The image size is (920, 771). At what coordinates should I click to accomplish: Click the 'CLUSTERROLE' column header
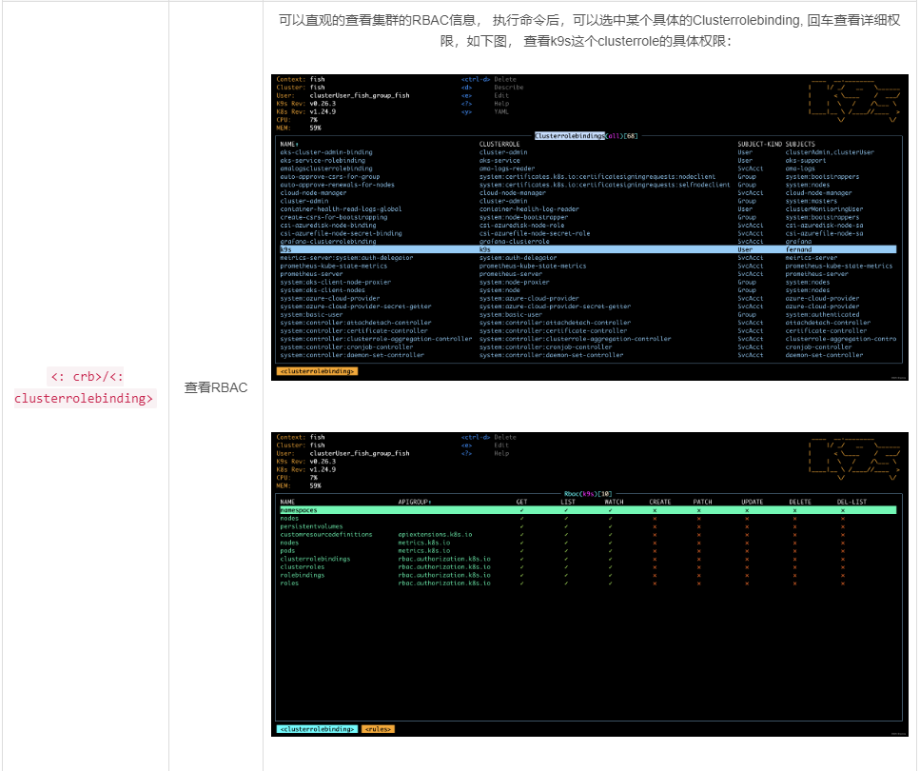coord(499,144)
